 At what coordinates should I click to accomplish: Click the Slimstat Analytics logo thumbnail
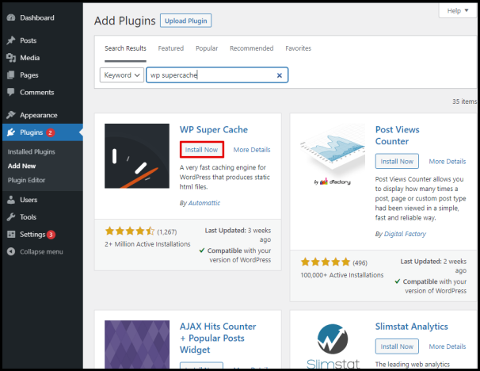click(333, 344)
